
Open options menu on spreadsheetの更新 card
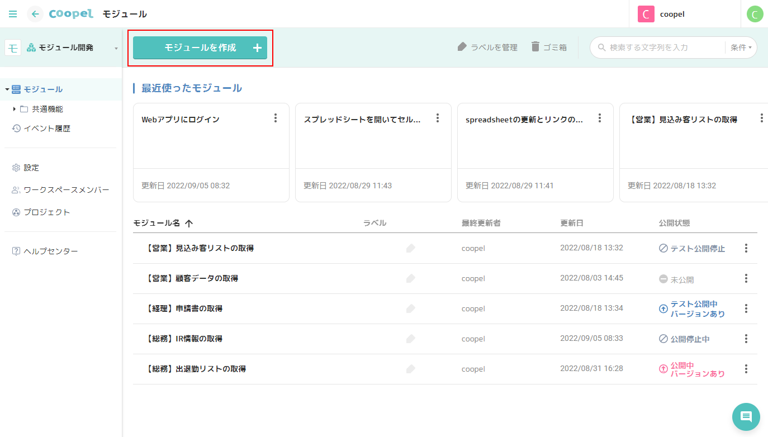[599, 118]
